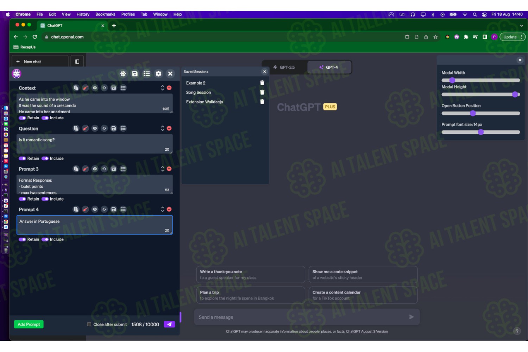528x352 pixels.
Task: Reorder Context prompt with up-down arrows
Action: (x=163, y=88)
